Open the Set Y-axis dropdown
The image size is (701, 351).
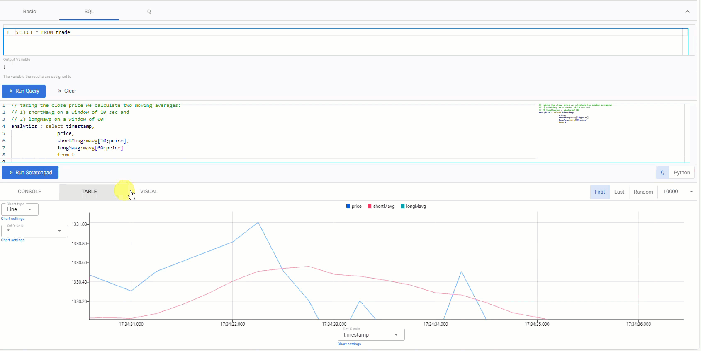(x=35, y=231)
